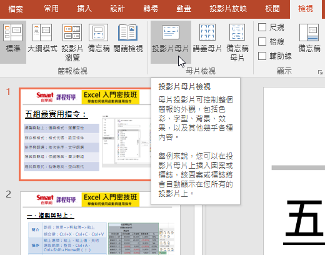Open 備忘稿母片 notes master
Viewport: 325px width, 255px height.
tap(237, 42)
